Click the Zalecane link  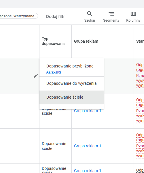click(54, 72)
